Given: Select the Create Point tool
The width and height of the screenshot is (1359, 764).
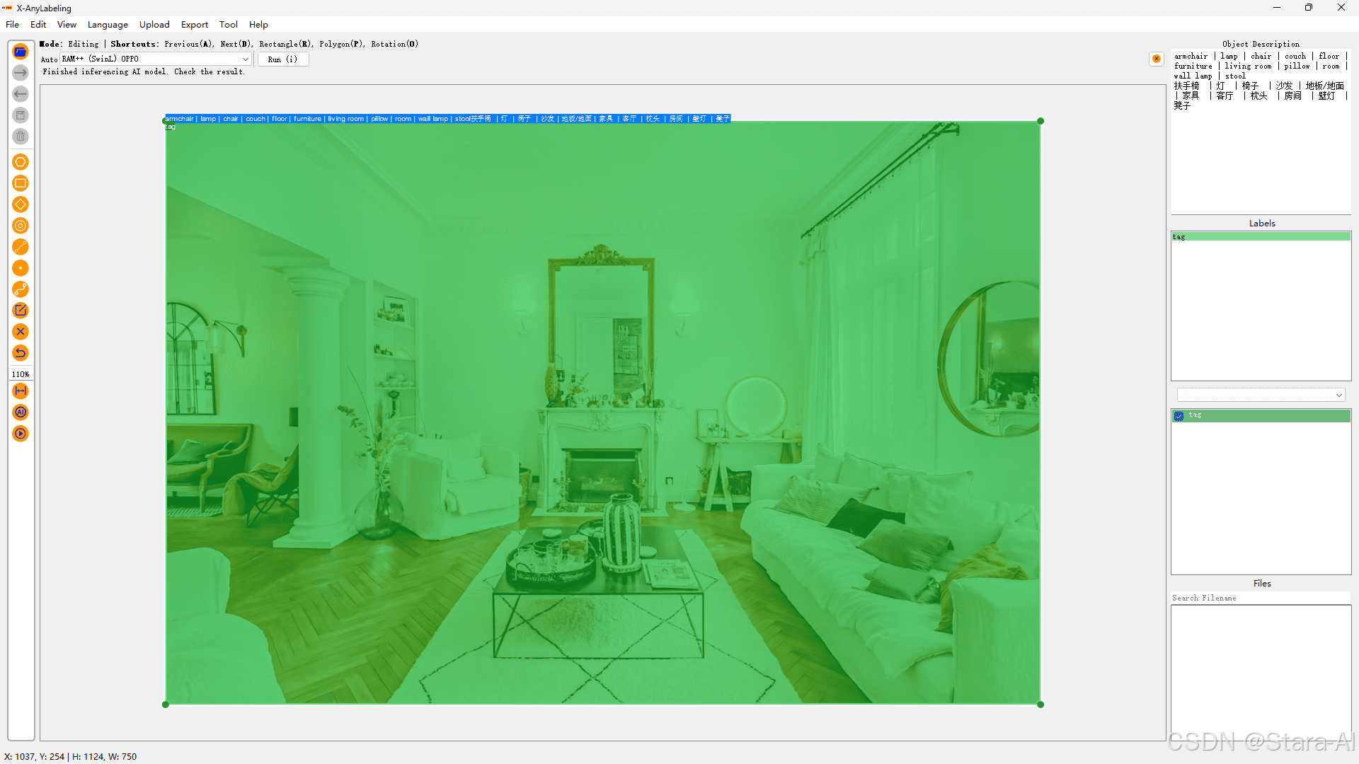Looking at the screenshot, I should [21, 268].
